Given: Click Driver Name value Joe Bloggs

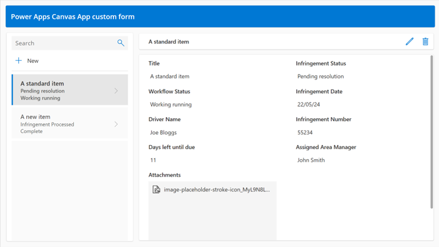Looking at the screenshot, I should 163,132.
